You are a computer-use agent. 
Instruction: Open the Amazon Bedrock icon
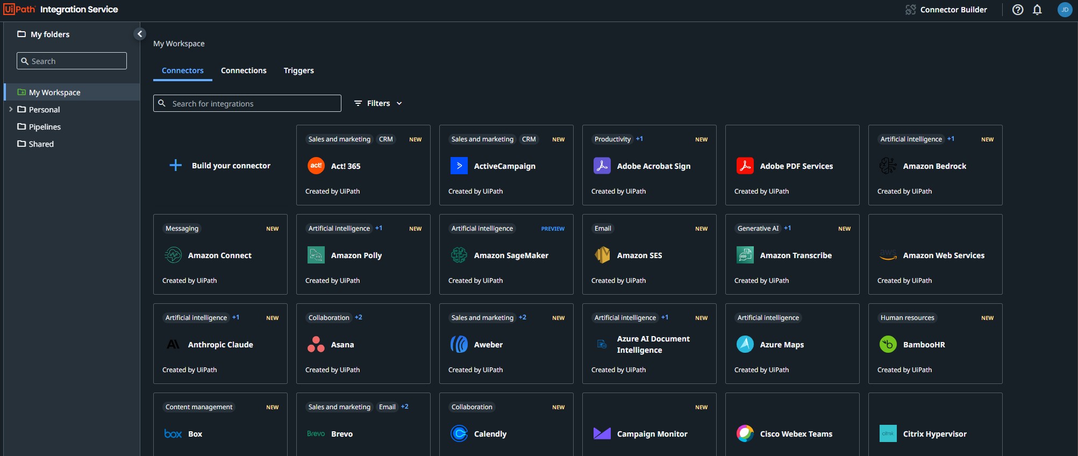888,166
